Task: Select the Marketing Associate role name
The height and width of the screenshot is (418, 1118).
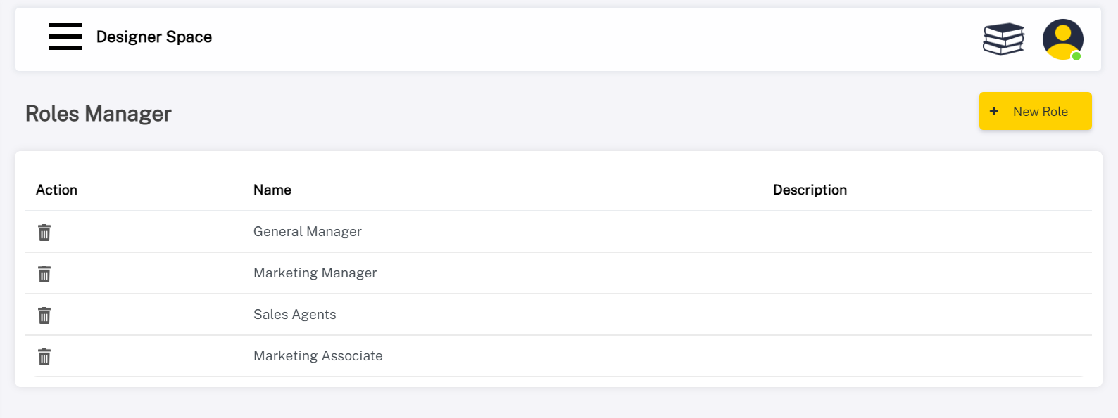Action: coord(318,356)
